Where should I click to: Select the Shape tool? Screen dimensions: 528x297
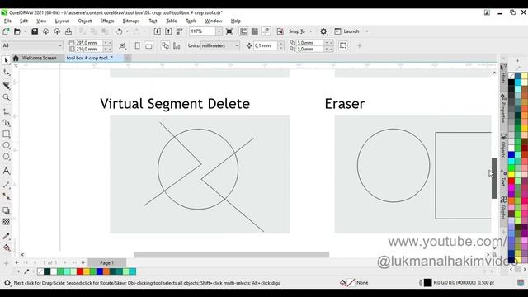(6, 73)
